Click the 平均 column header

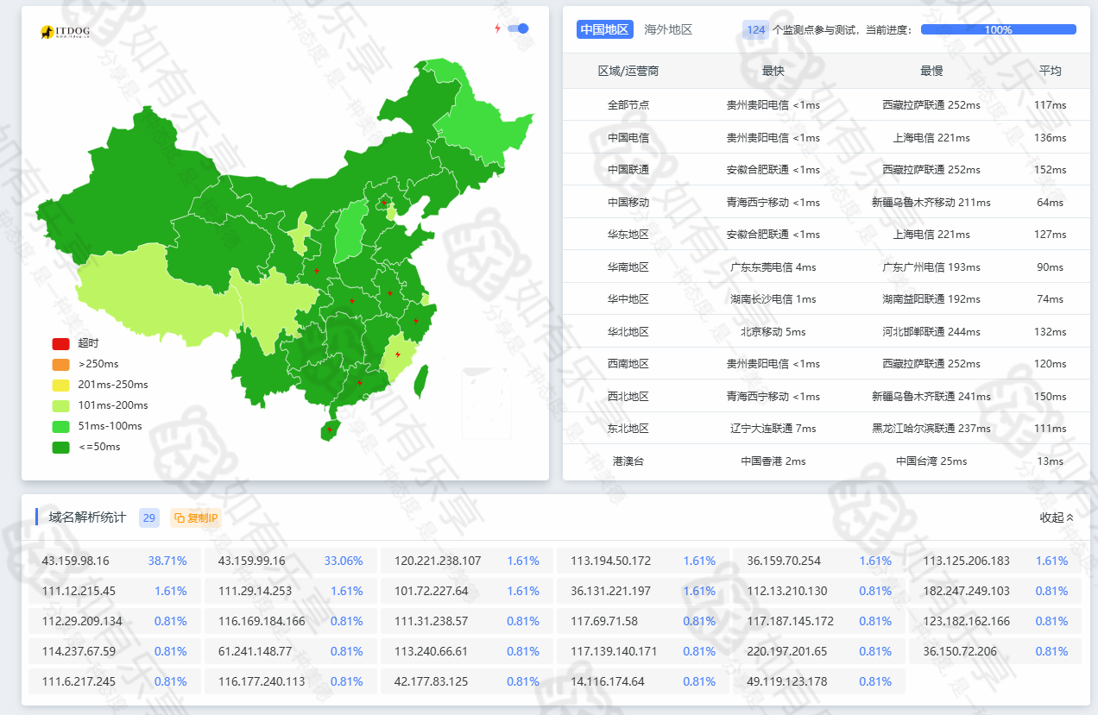coord(1050,71)
